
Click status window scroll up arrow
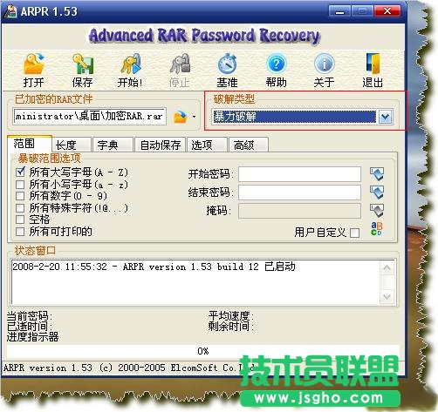point(387,268)
